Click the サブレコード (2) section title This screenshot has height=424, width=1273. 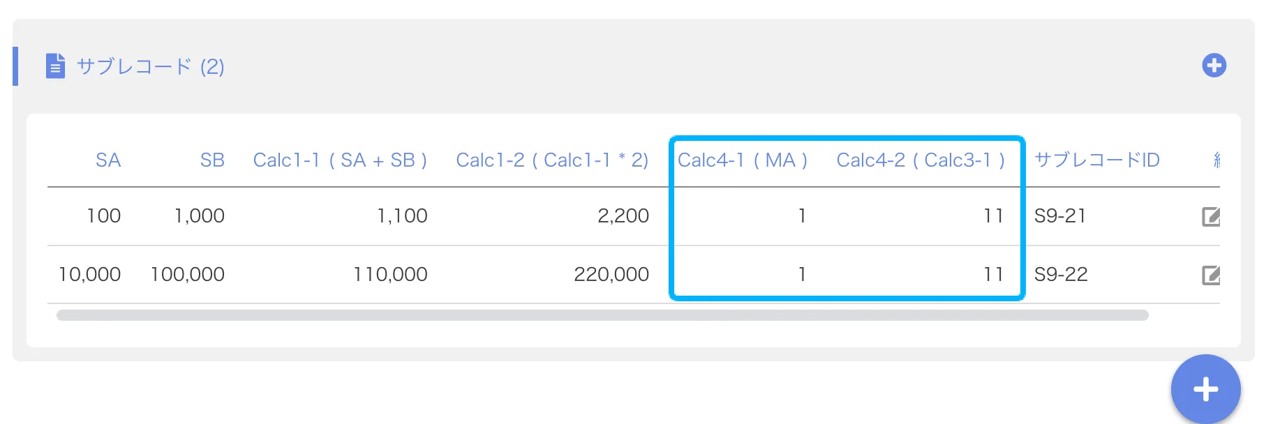[x=150, y=67]
